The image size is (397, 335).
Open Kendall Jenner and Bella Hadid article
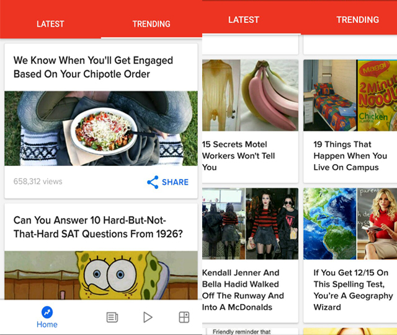(243, 290)
